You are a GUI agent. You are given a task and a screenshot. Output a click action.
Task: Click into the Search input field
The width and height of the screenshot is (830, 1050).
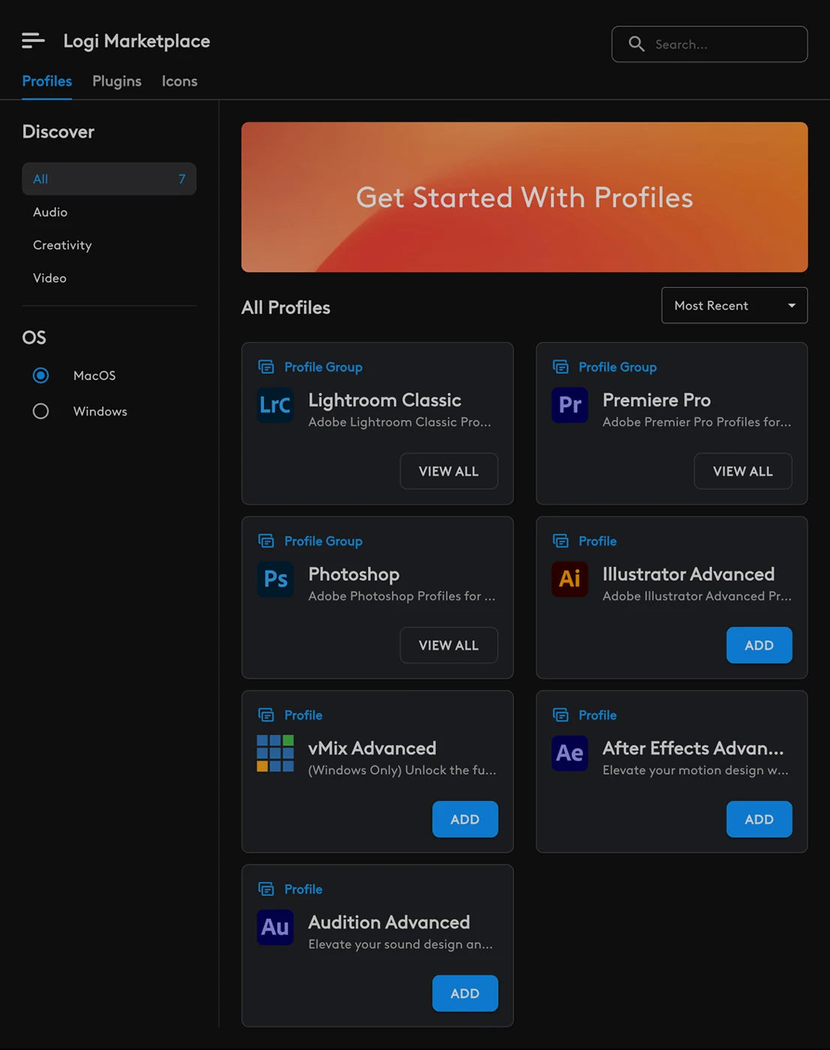pyautogui.click(x=709, y=44)
